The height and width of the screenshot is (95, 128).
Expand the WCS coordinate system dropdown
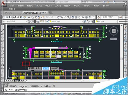point(114,39)
